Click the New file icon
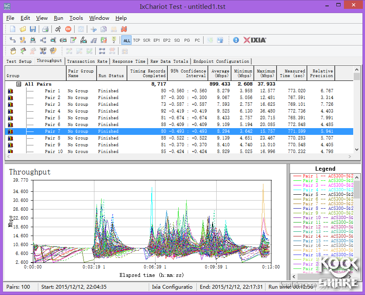This screenshot has height=295, width=365. 13,29
